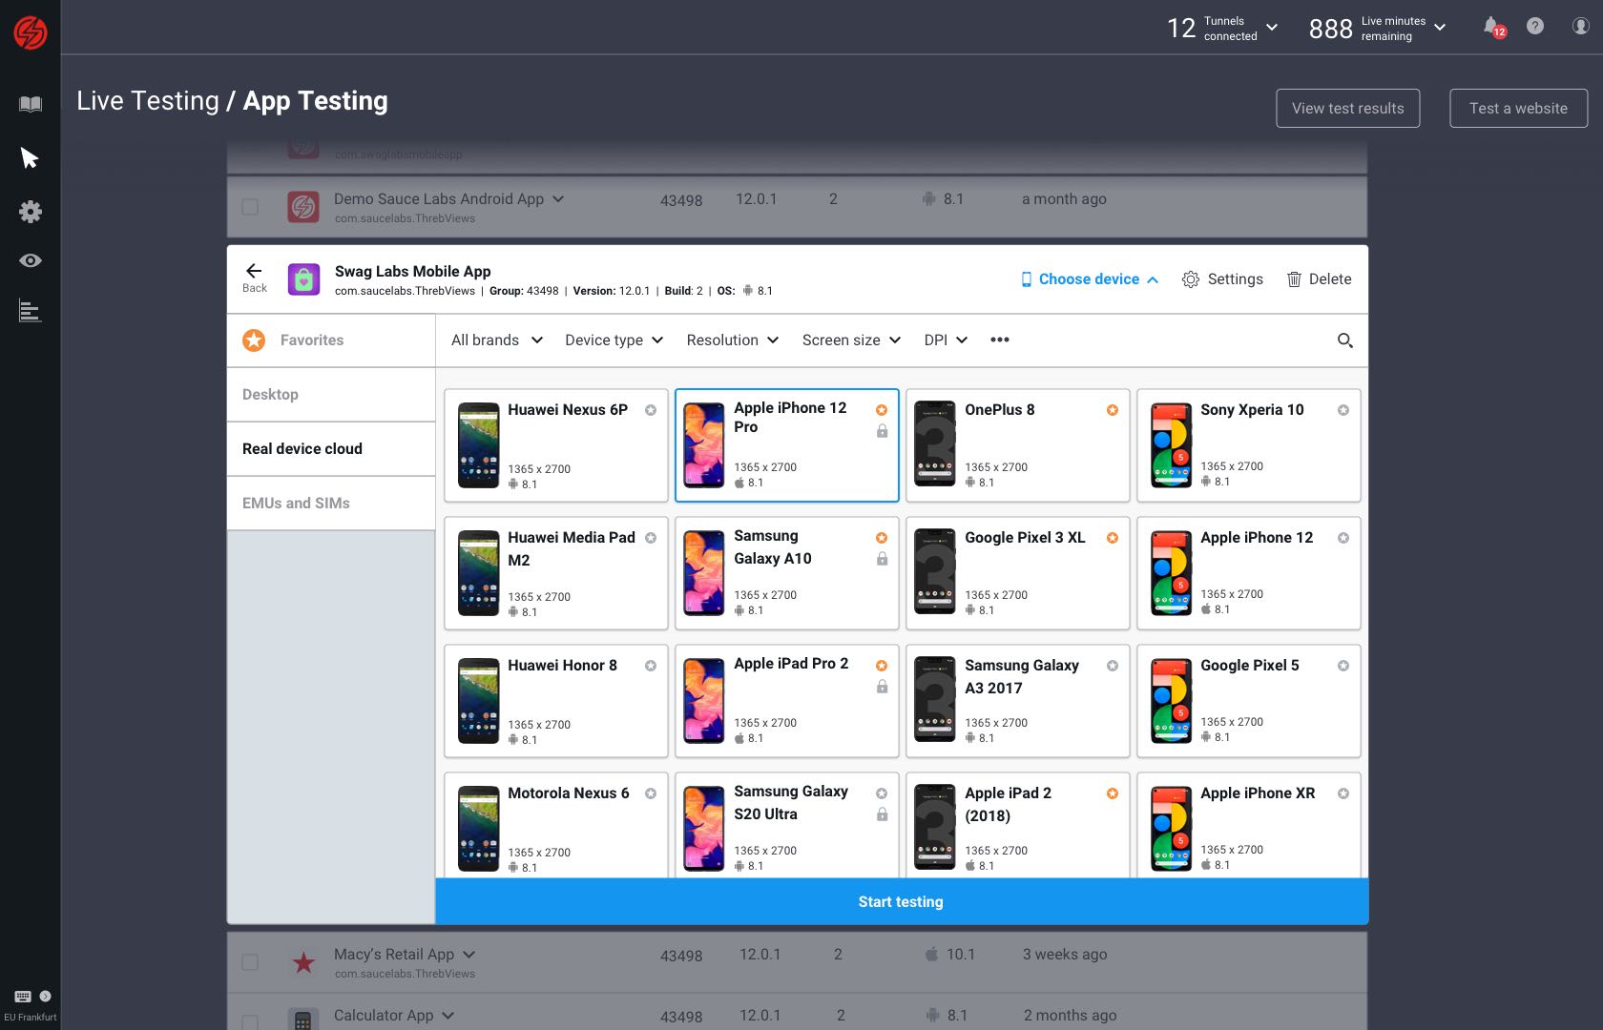Toggle favorite star on Sony Xperia 10
Screen dimensions: 1603x1030
click(1343, 410)
